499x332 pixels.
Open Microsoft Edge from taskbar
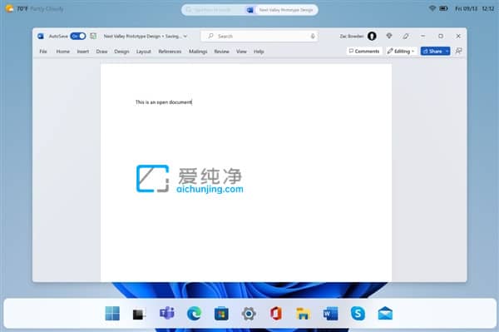click(194, 314)
